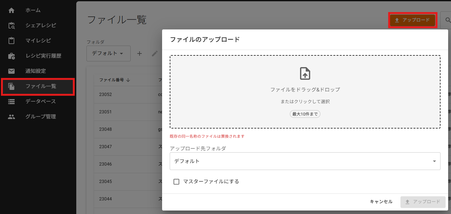
Task: Open シェアレシピ via its clipboard-search icon
Action: [11, 25]
